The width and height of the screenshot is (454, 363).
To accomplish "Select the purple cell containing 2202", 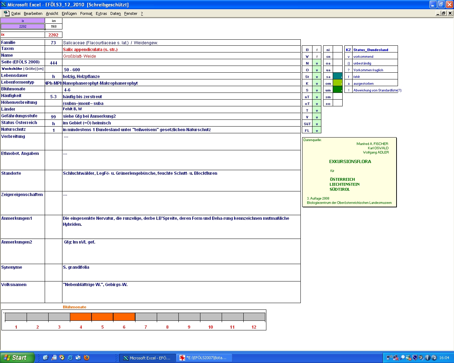I will tap(23, 26).
